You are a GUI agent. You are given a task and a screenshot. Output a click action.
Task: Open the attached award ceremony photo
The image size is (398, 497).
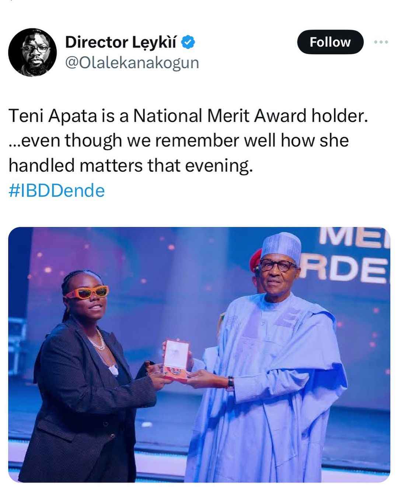[199, 355]
